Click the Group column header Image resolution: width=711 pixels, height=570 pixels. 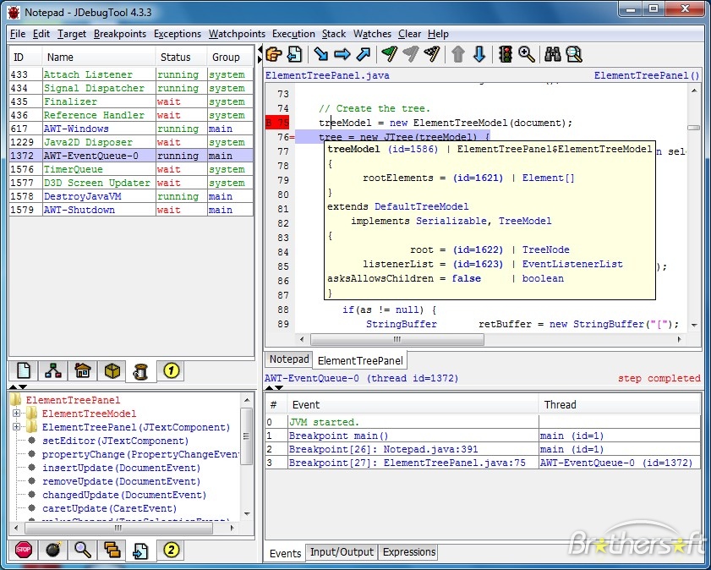pyautogui.click(x=230, y=58)
